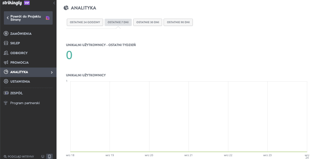Open Program partnerski link
313x159 pixels.
[25, 103]
